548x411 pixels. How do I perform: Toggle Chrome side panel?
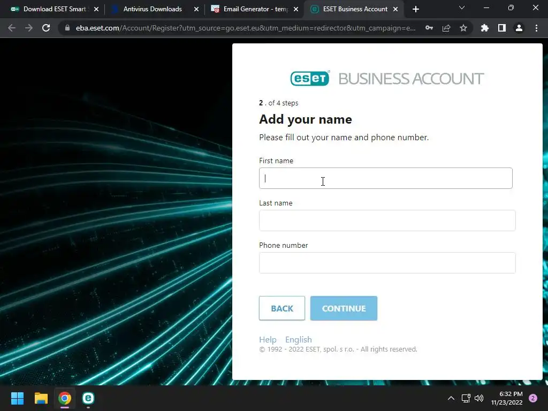(502, 28)
